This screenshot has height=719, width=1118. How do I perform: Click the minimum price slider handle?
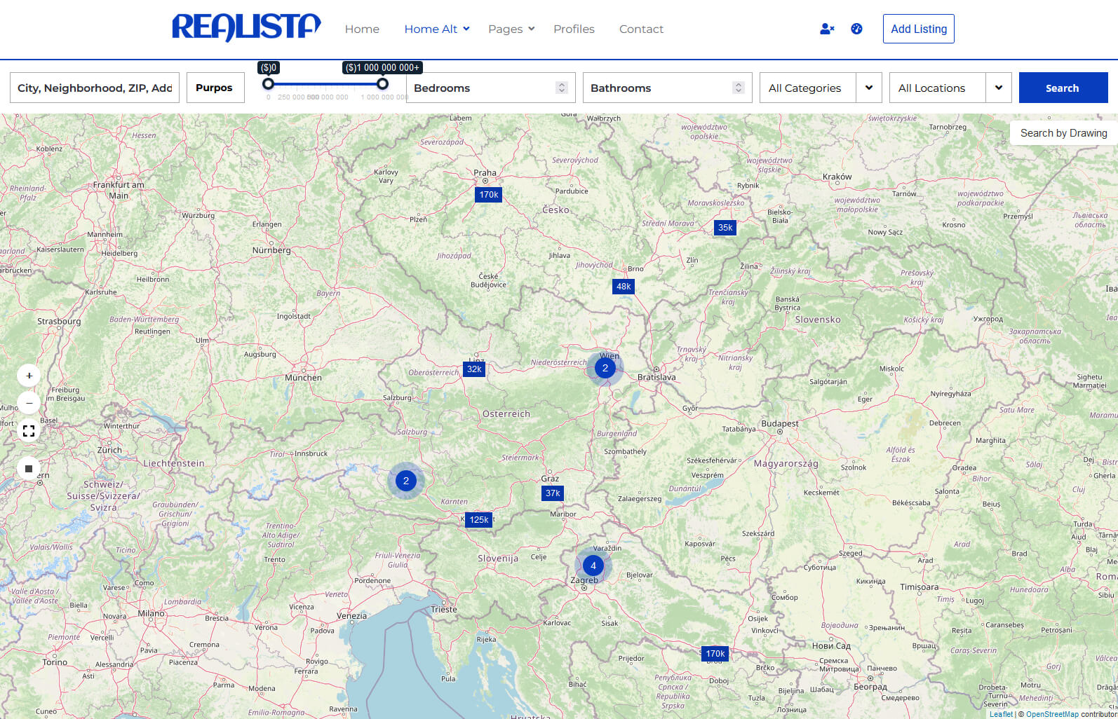pyautogui.click(x=268, y=83)
